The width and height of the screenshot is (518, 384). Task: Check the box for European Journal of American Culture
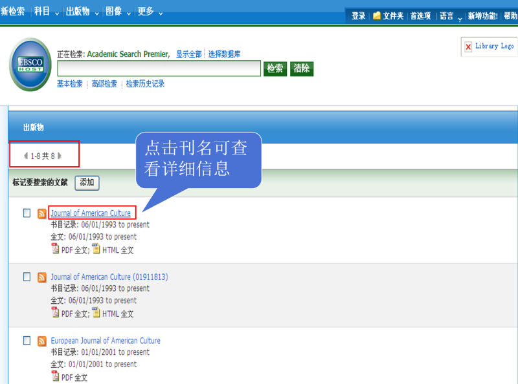pos(27,341)
